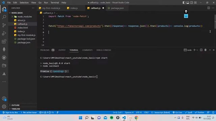Screen dimensions: 216x121
Task: Open the Source Control view
Action: point(4,25)
